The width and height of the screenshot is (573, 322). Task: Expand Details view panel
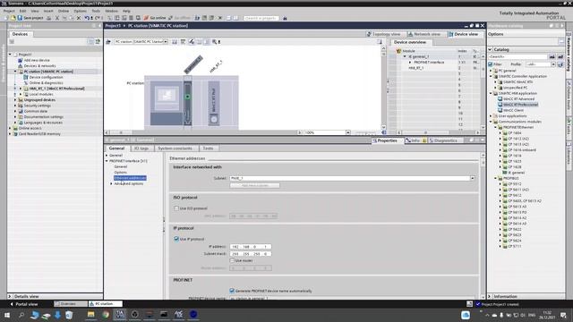(10, 296)
